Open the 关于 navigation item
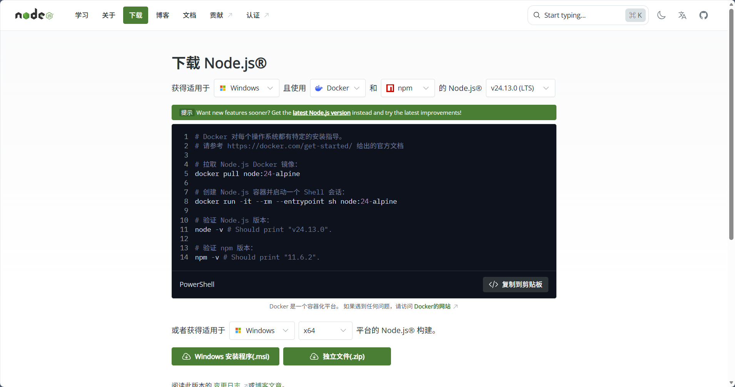This screenshot has width=735, height=387. [109, 15]
